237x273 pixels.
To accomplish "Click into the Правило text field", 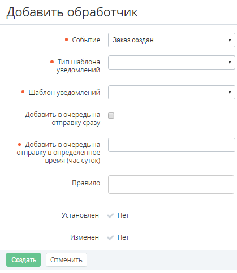I will 171,184.
